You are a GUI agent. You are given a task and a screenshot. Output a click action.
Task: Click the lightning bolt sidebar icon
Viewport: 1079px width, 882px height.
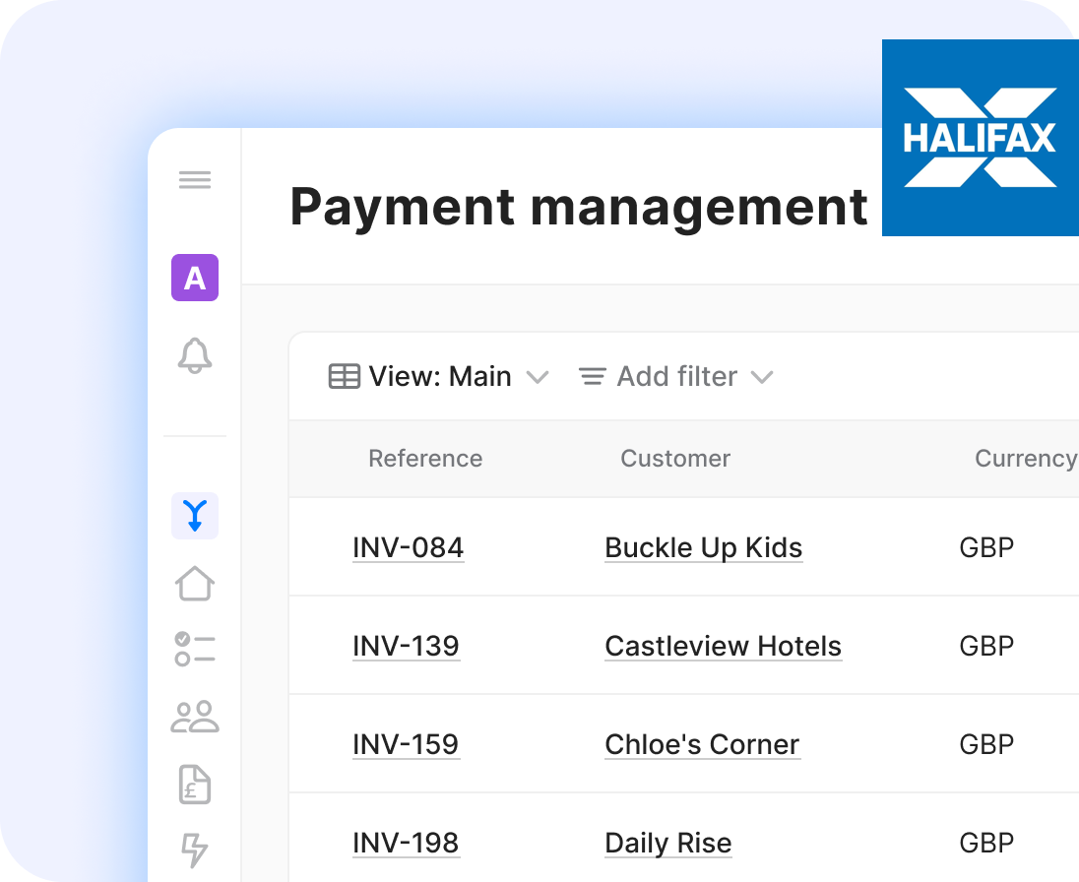[x=195, y=850]
